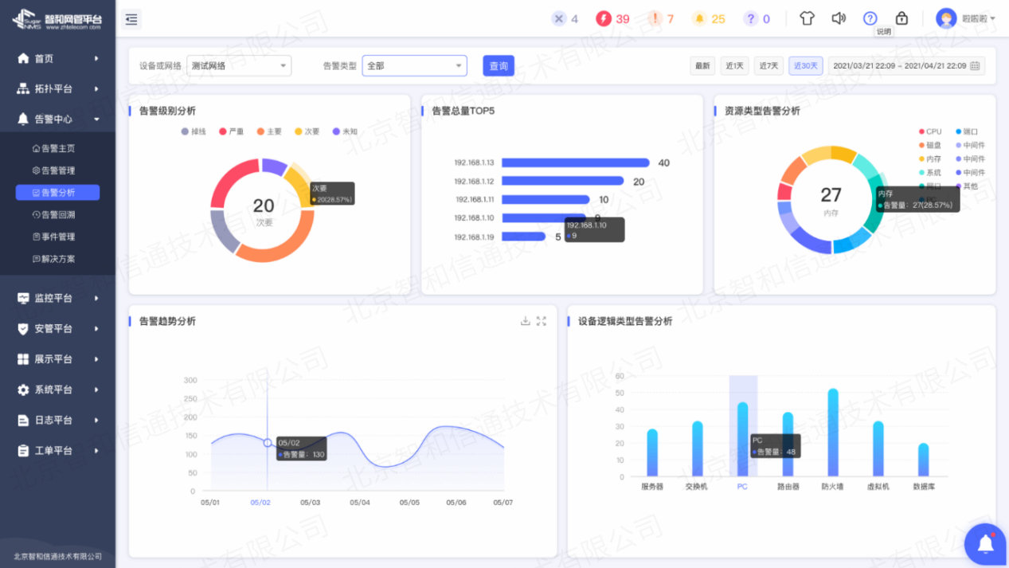
Task: Open the help question mark icon
Action: pyautogui.click(x=870, y=18)
